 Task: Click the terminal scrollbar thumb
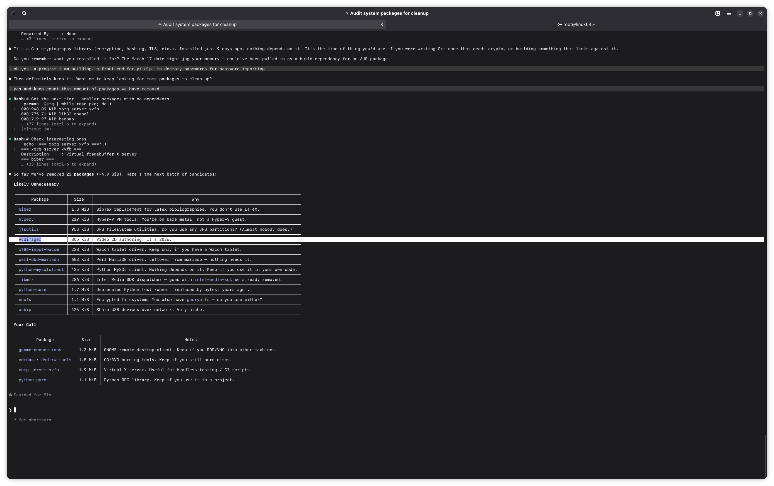(765, 455)
